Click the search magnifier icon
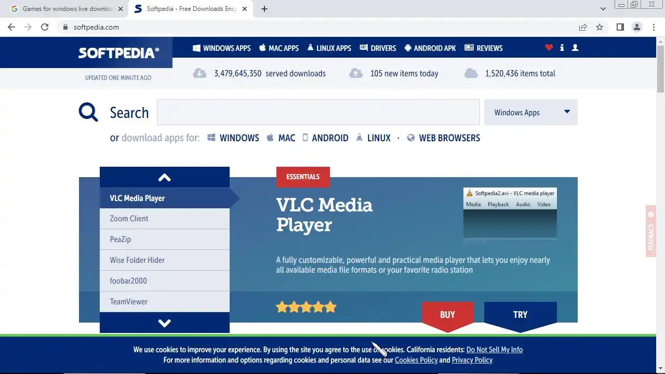665x374 pixels. tap(88, 112)
